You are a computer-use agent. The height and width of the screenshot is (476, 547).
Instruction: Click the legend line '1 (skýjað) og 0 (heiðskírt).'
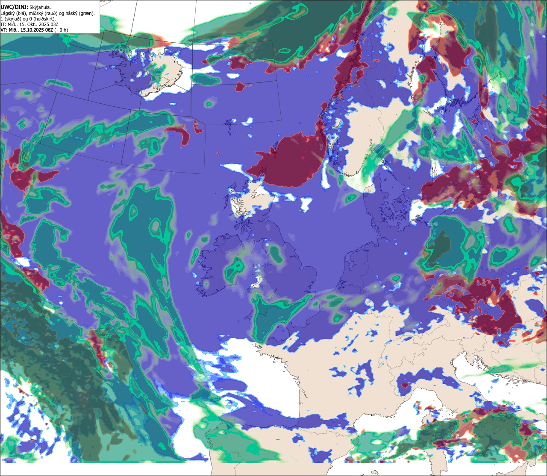(x=28, y=18)
